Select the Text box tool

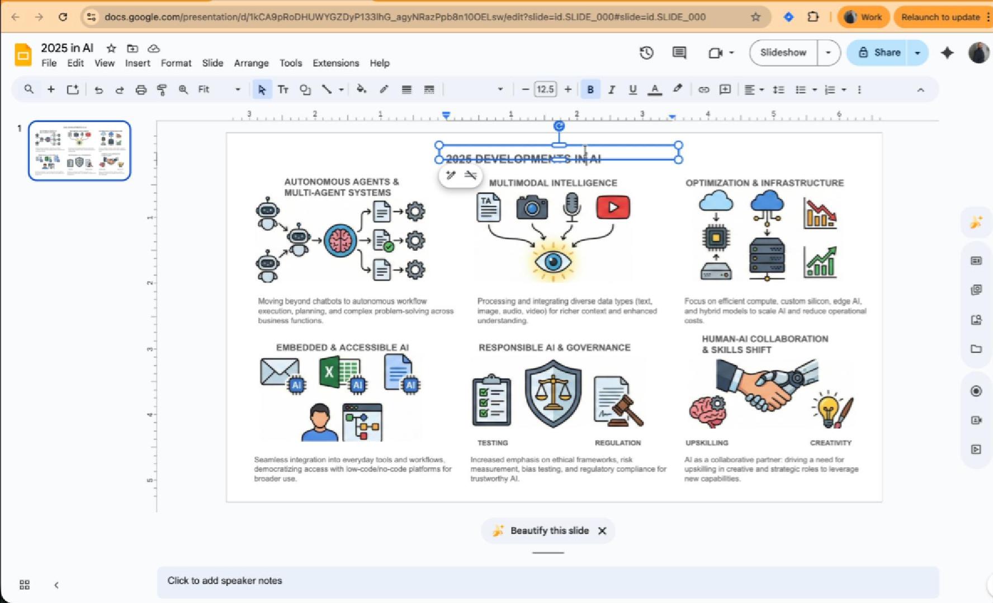283,89
